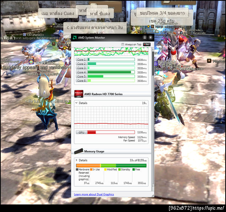Collapse the GPU Details section
This screenshot has width=226, height=212.
76,103
